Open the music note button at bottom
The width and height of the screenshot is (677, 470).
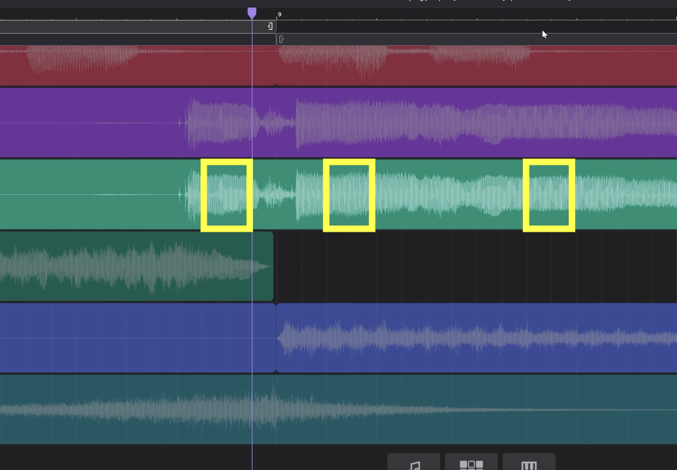click(x=414, y=462)
